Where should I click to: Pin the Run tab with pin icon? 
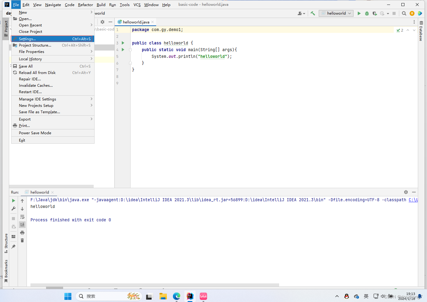[x=13, y=247]
